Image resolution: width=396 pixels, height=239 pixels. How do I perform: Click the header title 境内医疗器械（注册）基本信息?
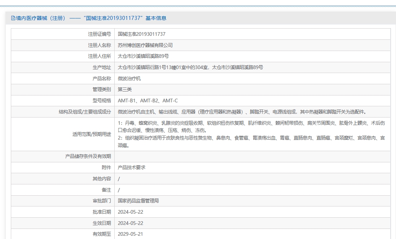click(x=91, y=18)
